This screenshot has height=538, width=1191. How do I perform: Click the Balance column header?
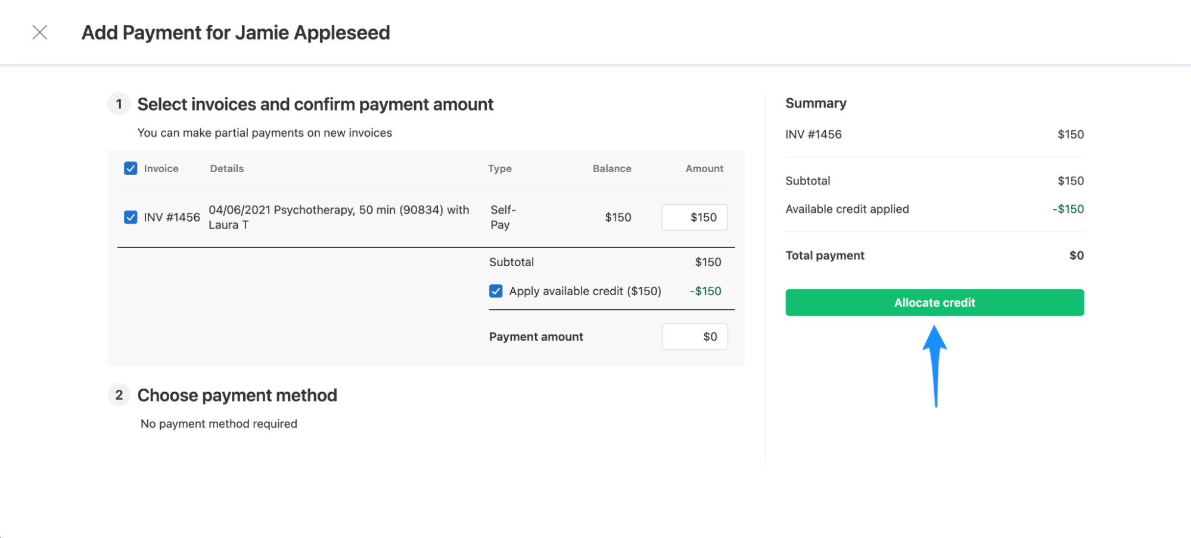point(612,168)
